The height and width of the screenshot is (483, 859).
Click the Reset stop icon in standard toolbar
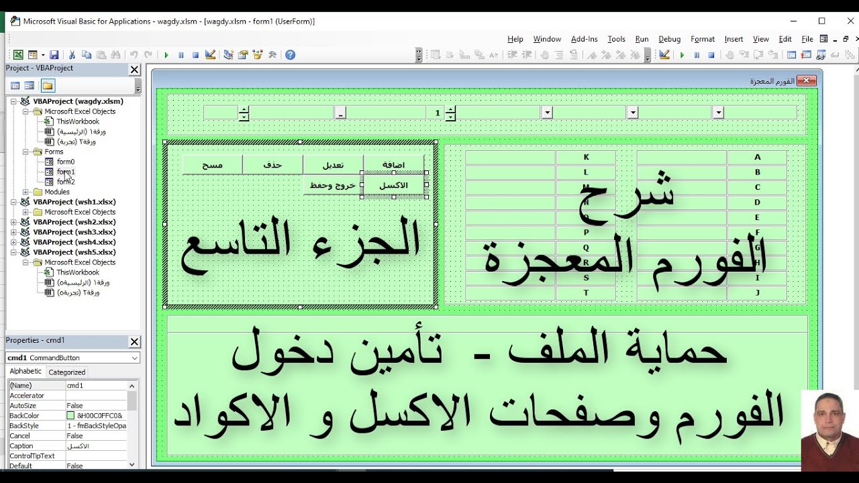[195, 55]
